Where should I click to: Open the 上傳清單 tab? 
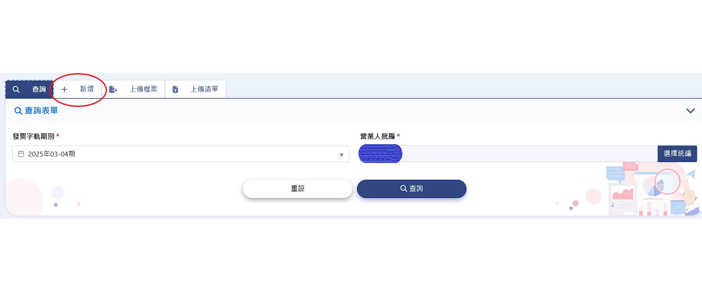tap(196, 89)
